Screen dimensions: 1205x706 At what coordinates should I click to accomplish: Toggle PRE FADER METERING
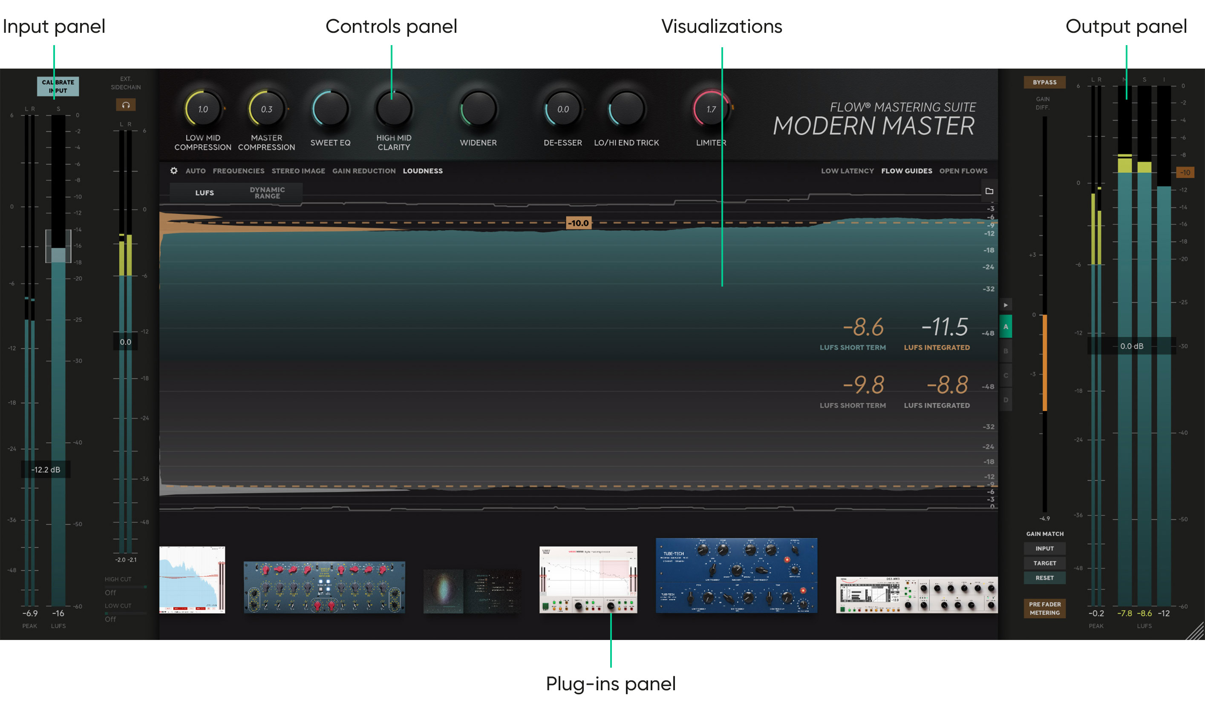click(1044, 608)
